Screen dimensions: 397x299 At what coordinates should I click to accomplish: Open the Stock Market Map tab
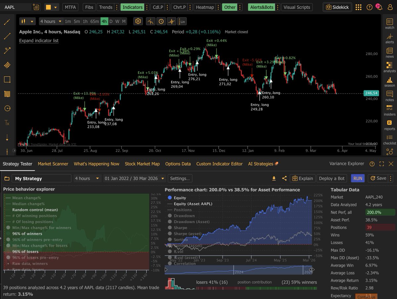(142, 164)
